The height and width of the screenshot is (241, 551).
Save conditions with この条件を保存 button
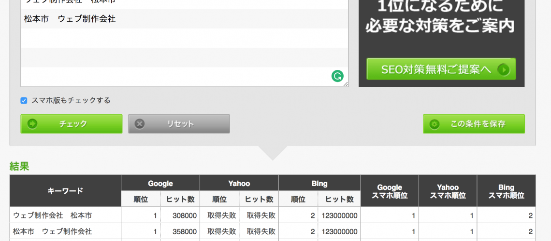tap(474, 124)
